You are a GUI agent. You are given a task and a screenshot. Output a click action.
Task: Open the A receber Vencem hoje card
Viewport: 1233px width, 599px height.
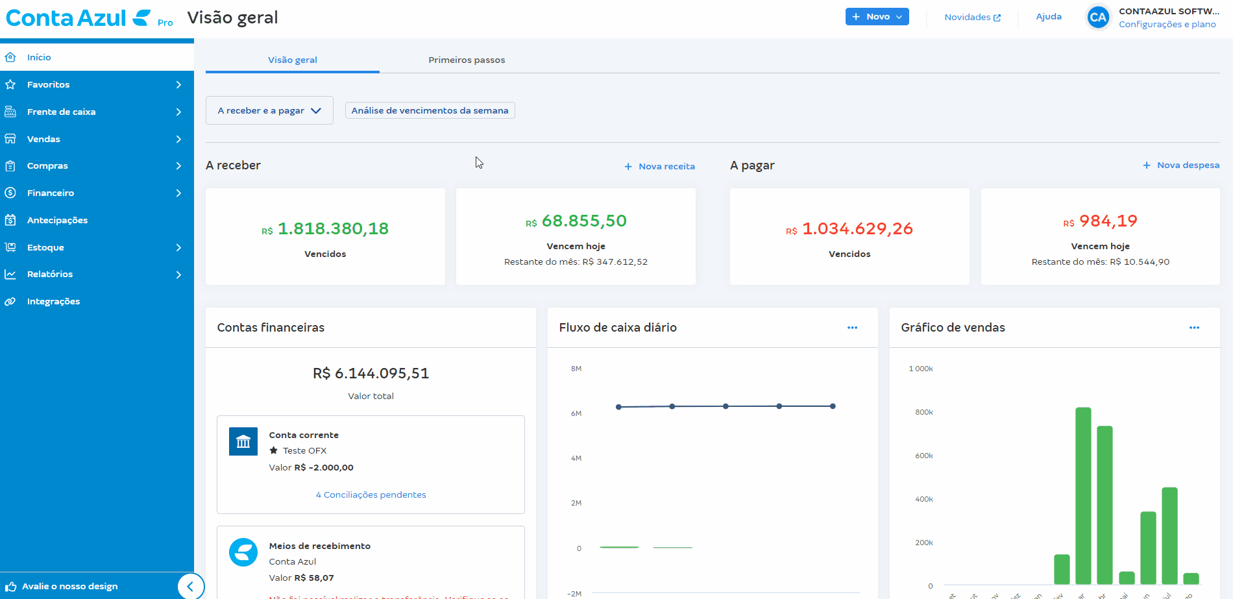(x=576, y=236)
